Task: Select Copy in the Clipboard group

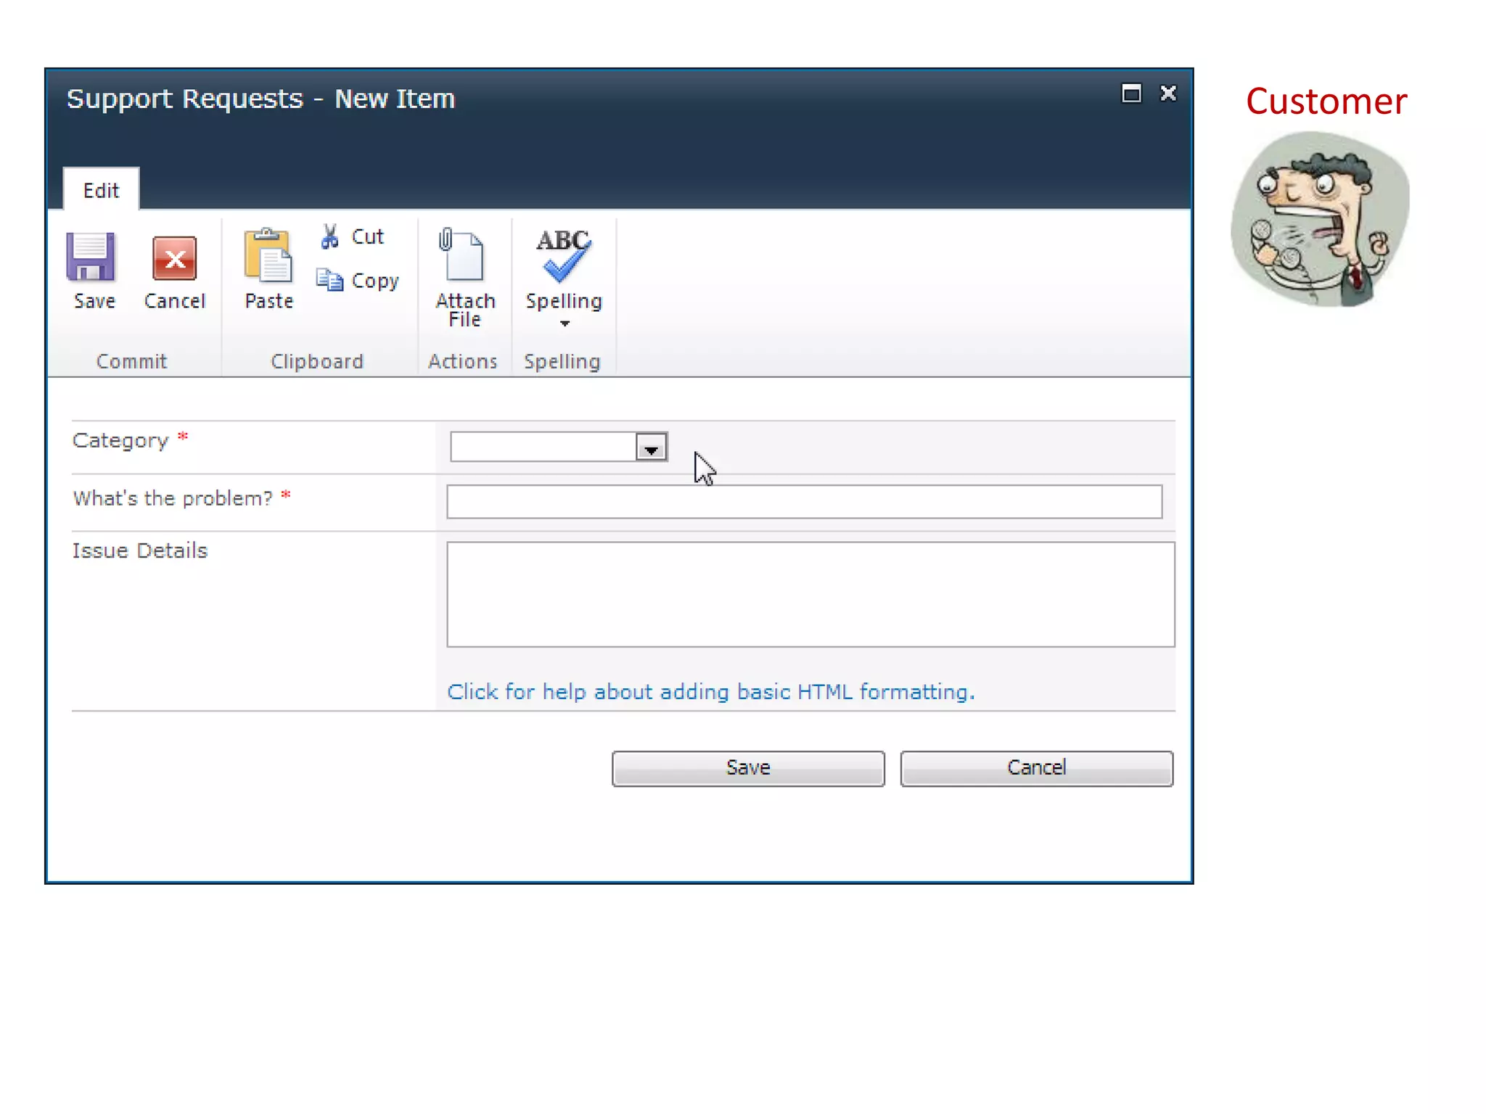Action: 358,281
